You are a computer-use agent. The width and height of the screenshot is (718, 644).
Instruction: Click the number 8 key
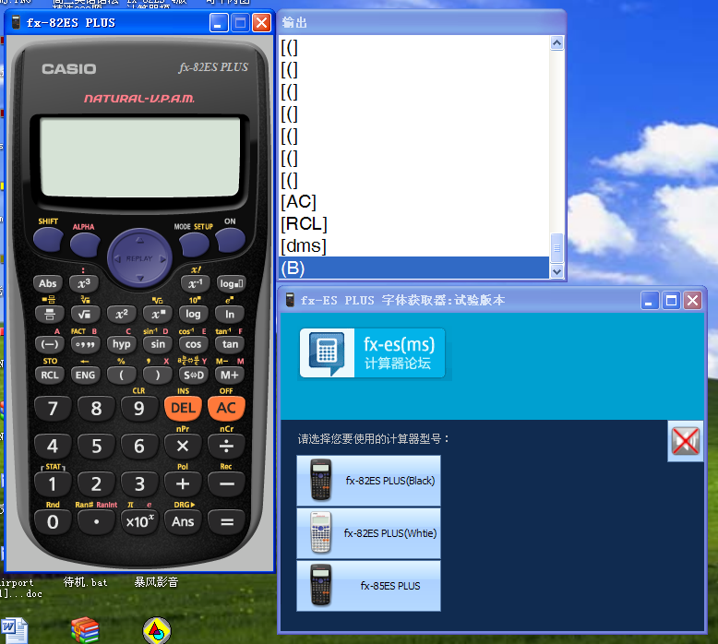(96, 408)
